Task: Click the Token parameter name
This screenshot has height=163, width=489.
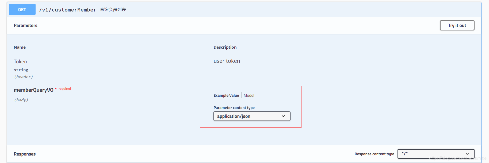Action: click(20, 62)
